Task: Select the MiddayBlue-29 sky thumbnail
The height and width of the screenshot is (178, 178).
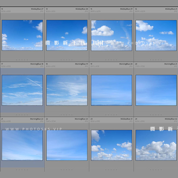Action: pyautogui.click(x=111, y=35)
